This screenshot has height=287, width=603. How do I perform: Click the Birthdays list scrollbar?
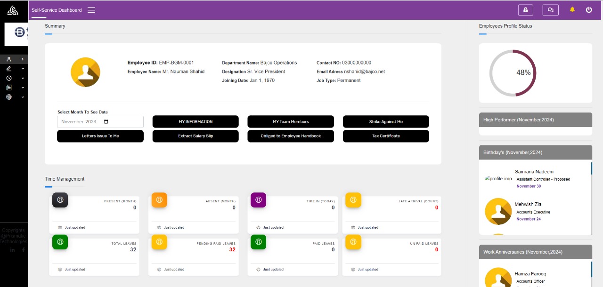coord(591,168)
